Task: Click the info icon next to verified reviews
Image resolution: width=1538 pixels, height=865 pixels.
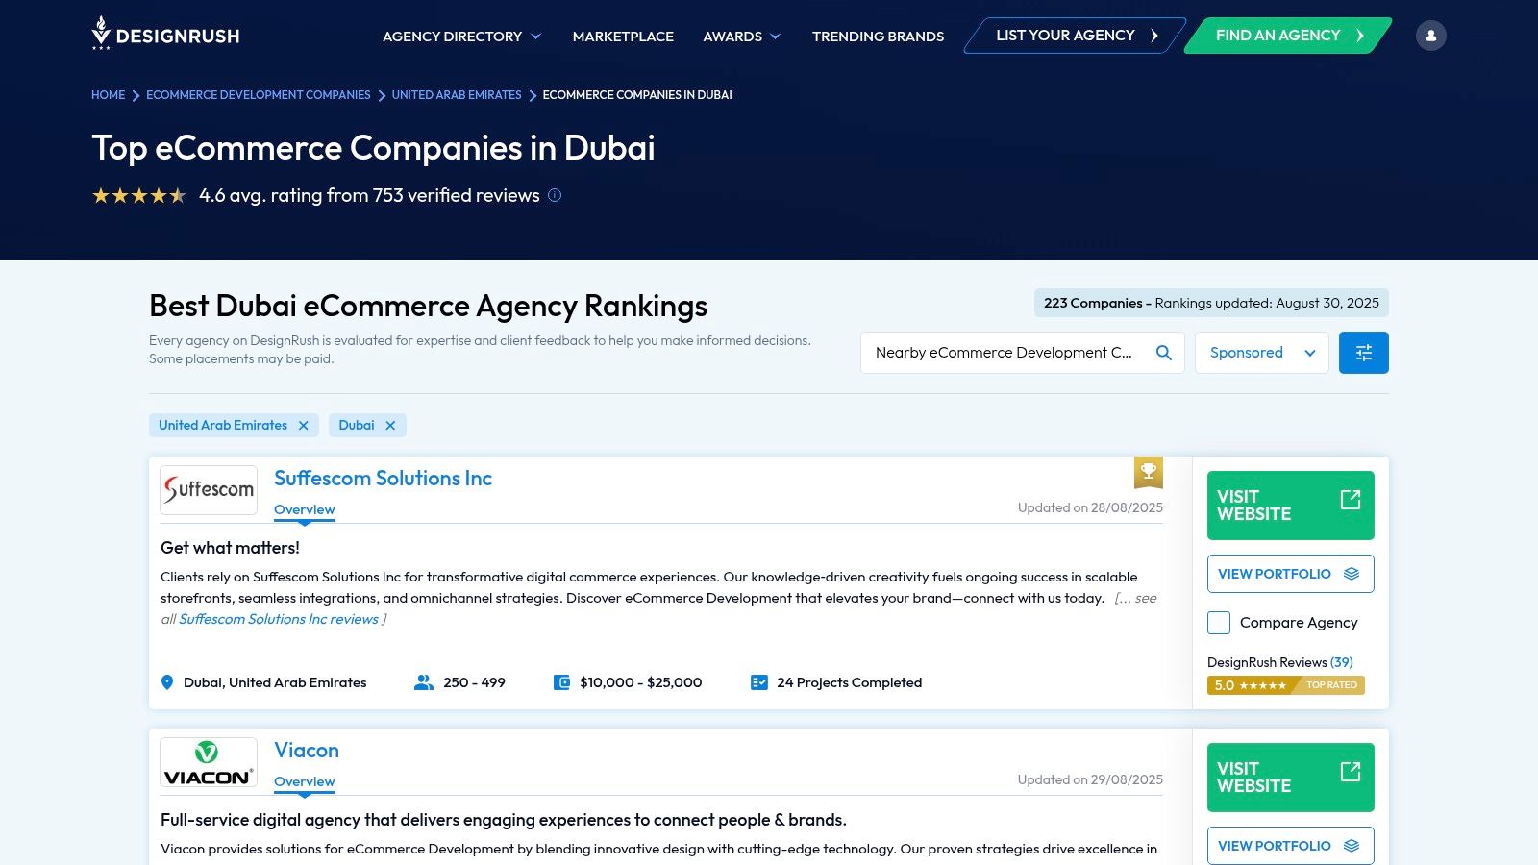Action: pos(554,195)
